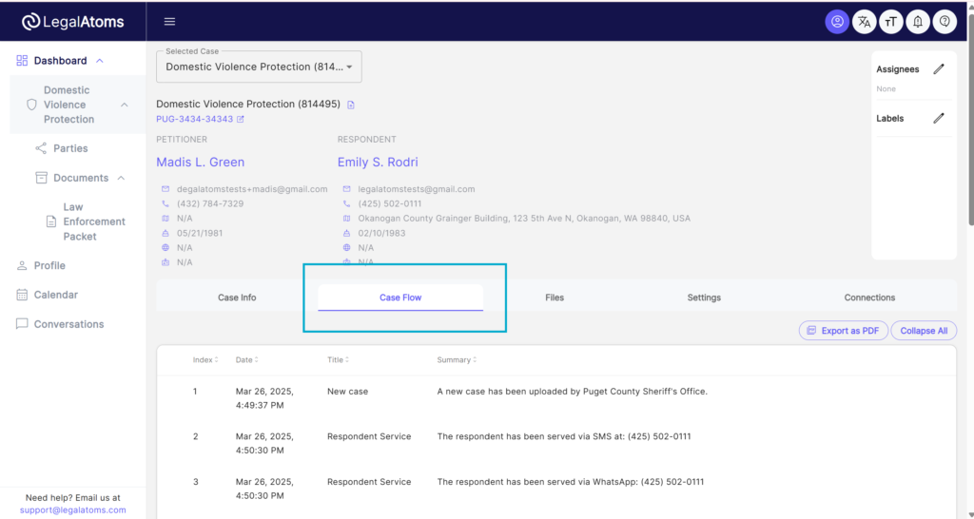Viewport: 974px width, 519px height.
Task: Click the LegalAtoms logo
Action: (72, 22)
